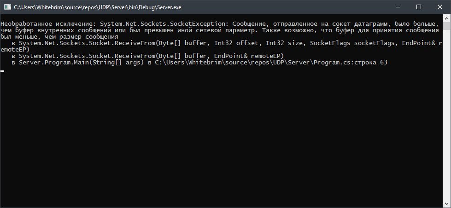Click the Server.exe path in title bar
This screenshot has height=208, width=451.
[98, 7]
